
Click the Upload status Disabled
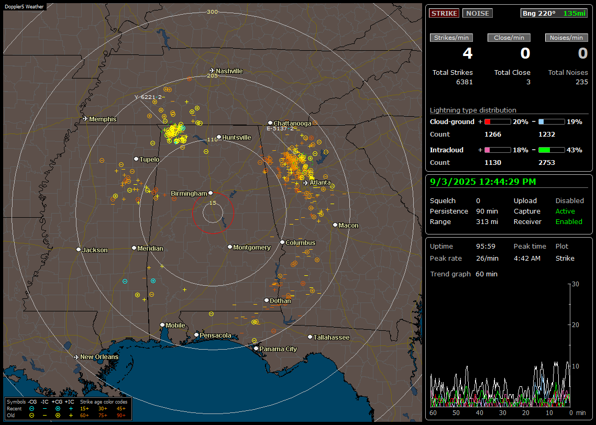point(569,201)
